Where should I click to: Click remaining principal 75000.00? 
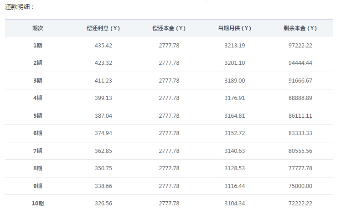(x=300, y=186)
